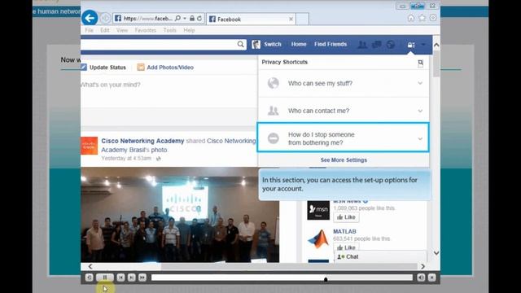Open Find Friends link
Image resolution: width=521 pixels, height=293 pixels.
[x=331, y=44]
